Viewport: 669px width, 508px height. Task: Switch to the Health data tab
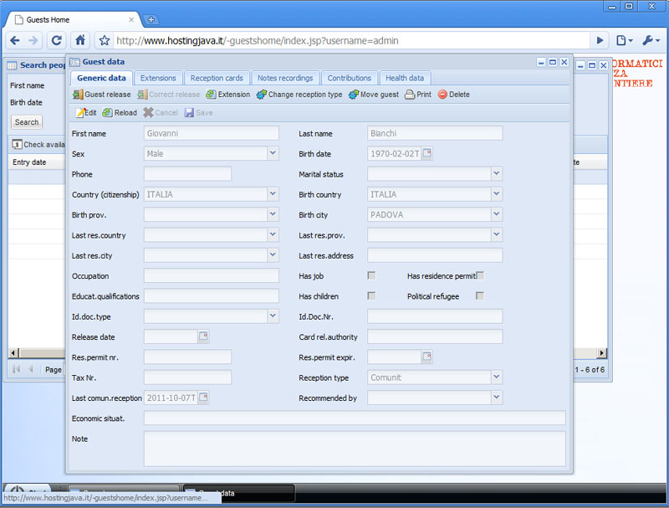pyautogui.click(x=405, y=78)
